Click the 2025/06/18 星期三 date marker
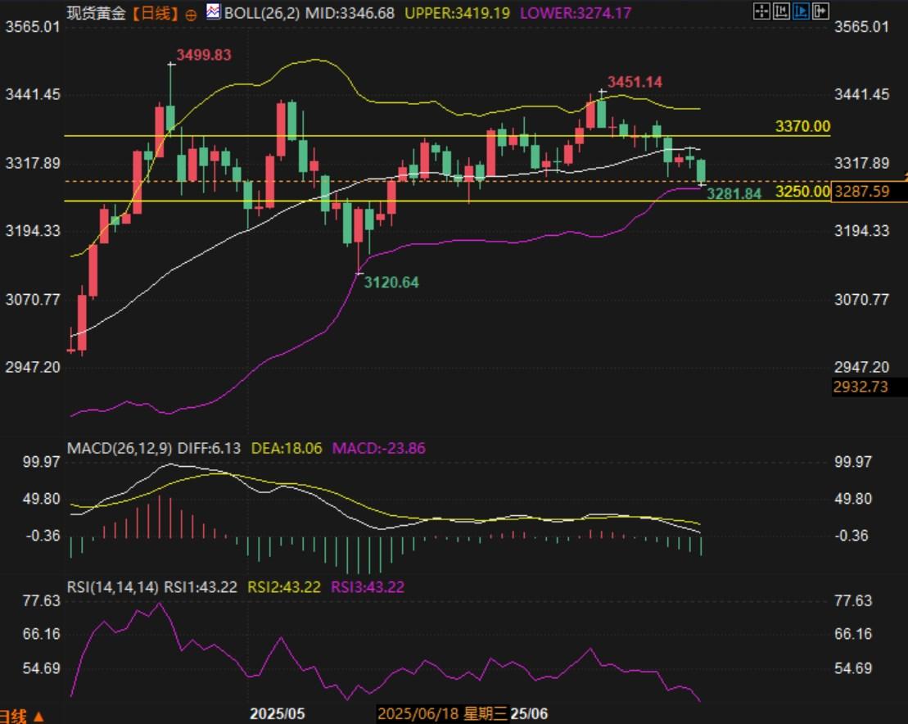 tap(442, 713)
